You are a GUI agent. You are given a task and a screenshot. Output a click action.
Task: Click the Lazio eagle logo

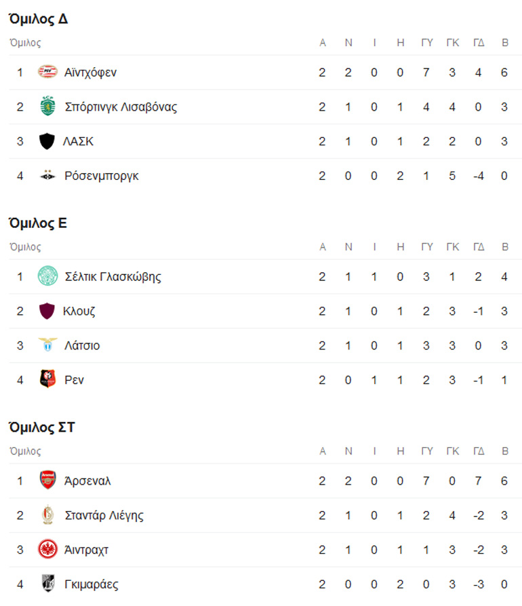(x=47, y=345)
